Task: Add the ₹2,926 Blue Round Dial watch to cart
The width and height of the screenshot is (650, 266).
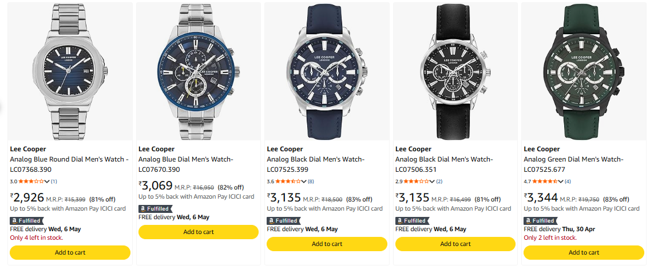Action: [70, 252]
